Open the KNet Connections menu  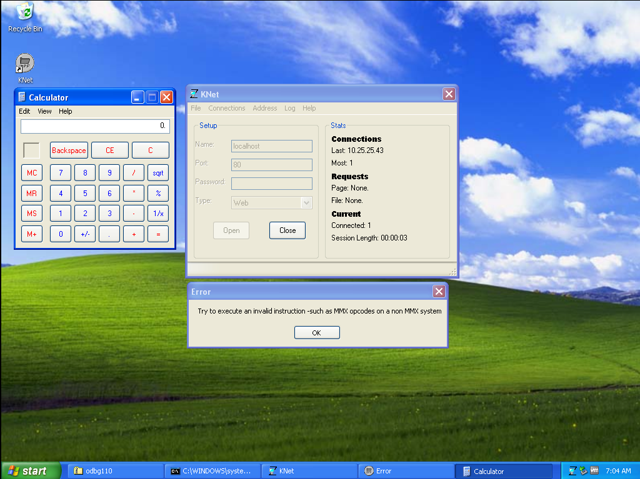coord(226,108)
